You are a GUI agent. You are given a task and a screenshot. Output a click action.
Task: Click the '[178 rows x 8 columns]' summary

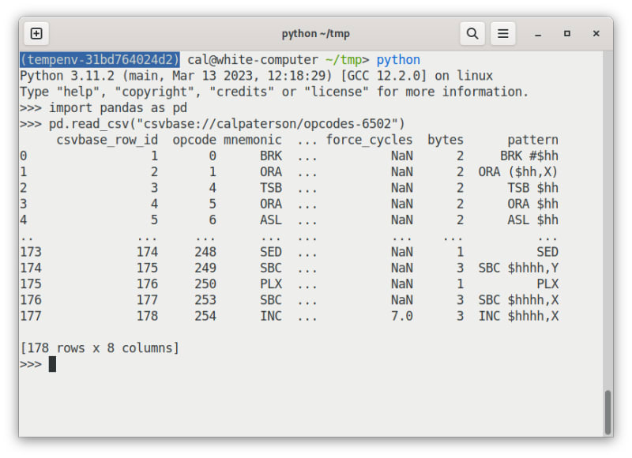click(x=100, y=348)
